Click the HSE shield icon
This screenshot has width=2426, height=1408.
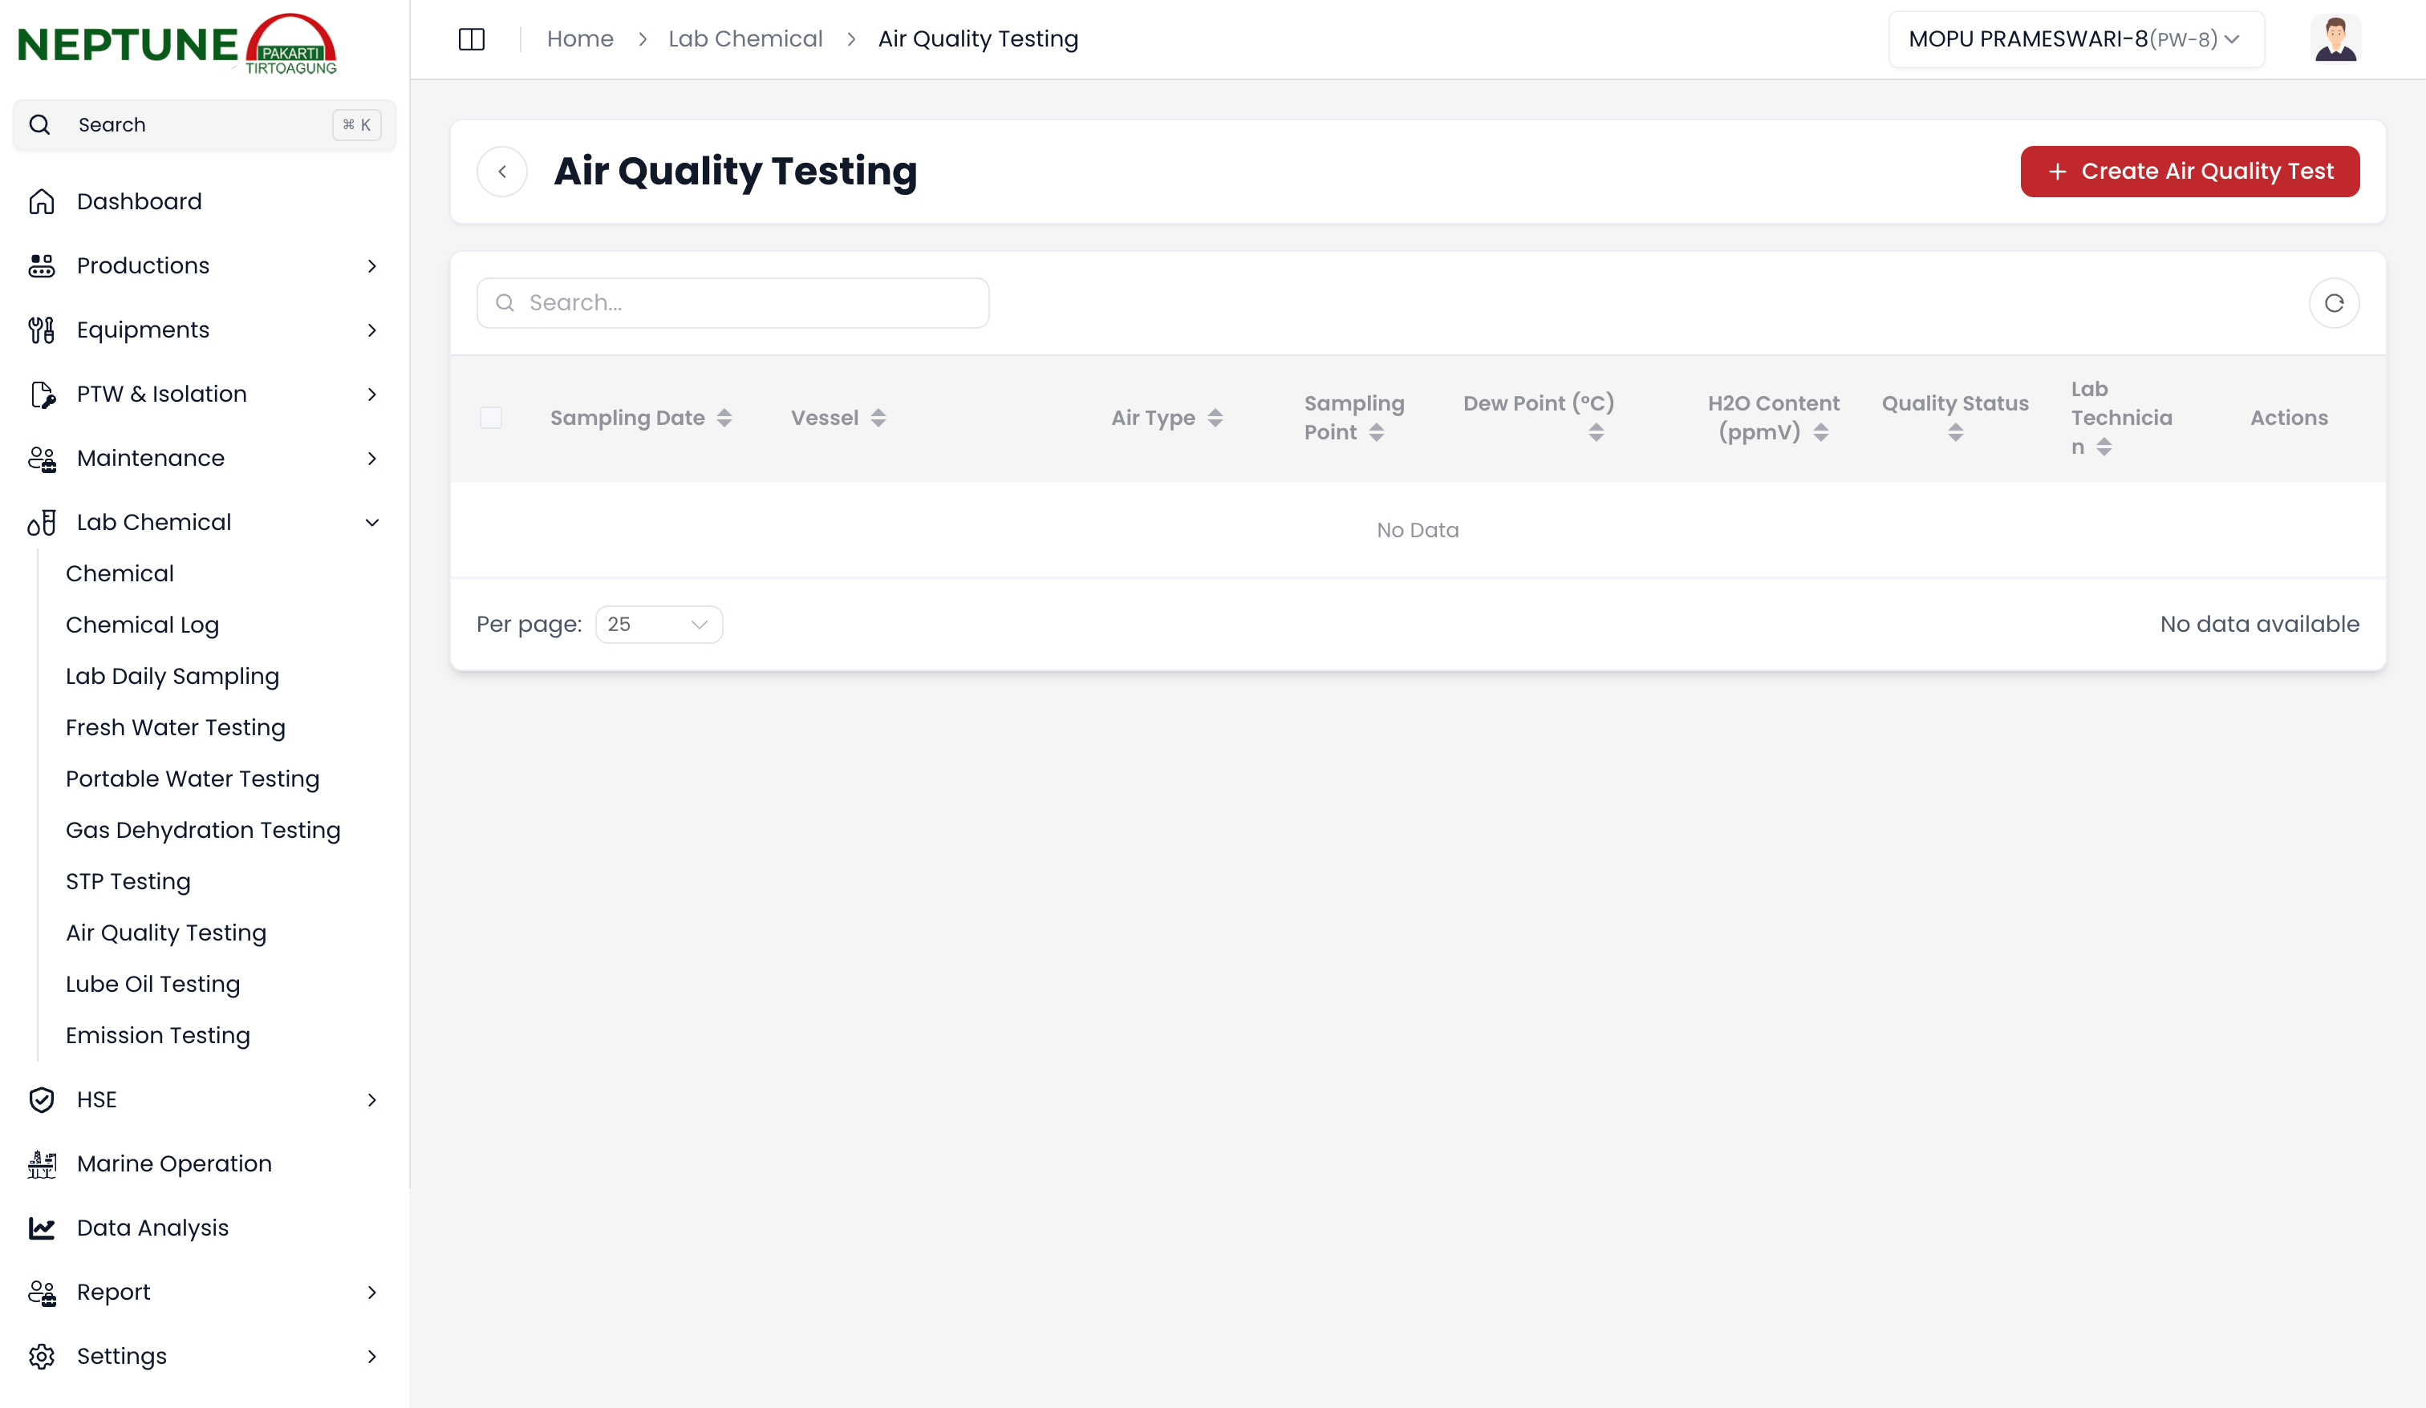coord(42,1099)
